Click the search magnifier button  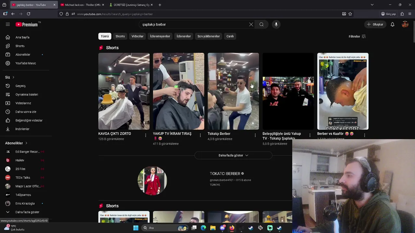point(261,24)
